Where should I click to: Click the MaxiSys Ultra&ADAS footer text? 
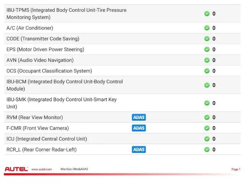tap(74, 169)
